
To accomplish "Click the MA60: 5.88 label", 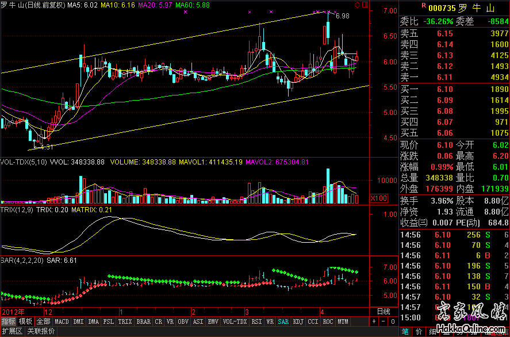I will point(192,5).
